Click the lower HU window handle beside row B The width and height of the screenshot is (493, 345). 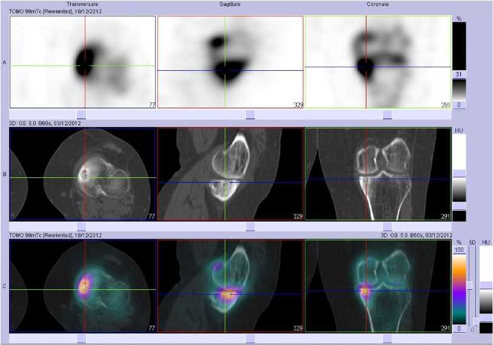[459, 206]
